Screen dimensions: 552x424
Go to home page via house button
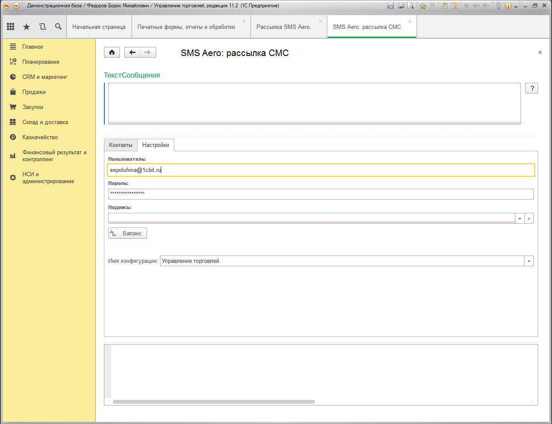[112, 53]
